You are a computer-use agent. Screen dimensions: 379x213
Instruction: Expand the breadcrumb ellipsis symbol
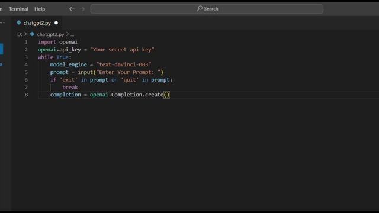[72, 34]
